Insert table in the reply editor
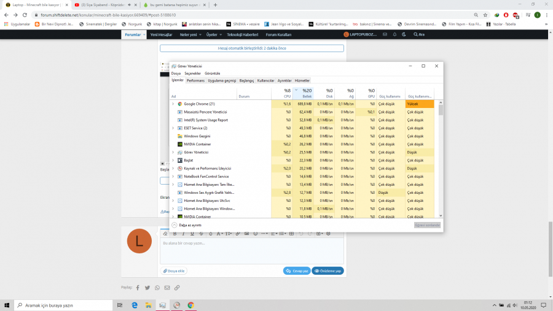This screenshot has width=553, height=311. (291, 234)
